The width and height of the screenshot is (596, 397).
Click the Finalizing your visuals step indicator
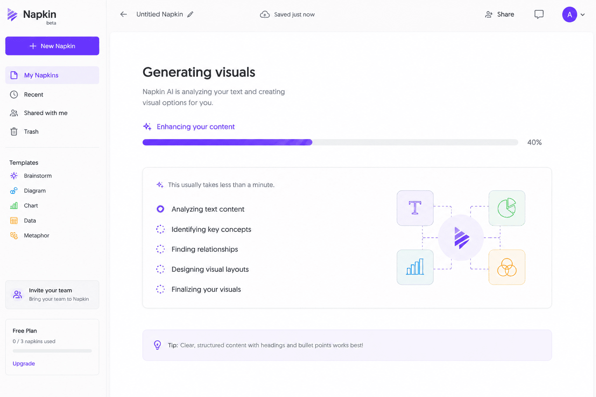pos(160,289)
